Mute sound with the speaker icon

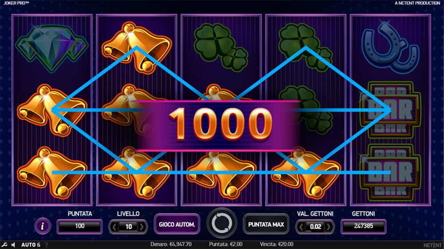point(13,245)
